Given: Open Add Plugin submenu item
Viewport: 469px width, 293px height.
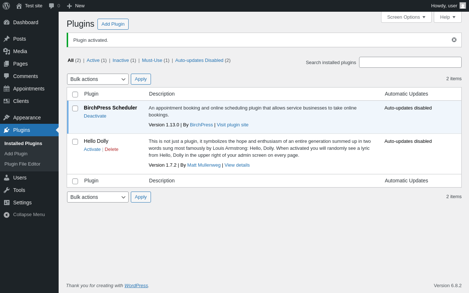Looking at the screenshot, I should tap(16, 154).
